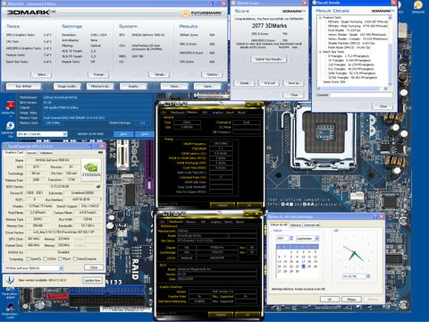The image size is (429, 322).
Task: Click the Graphs button in 3DMark06
Action: click(133, 86)
